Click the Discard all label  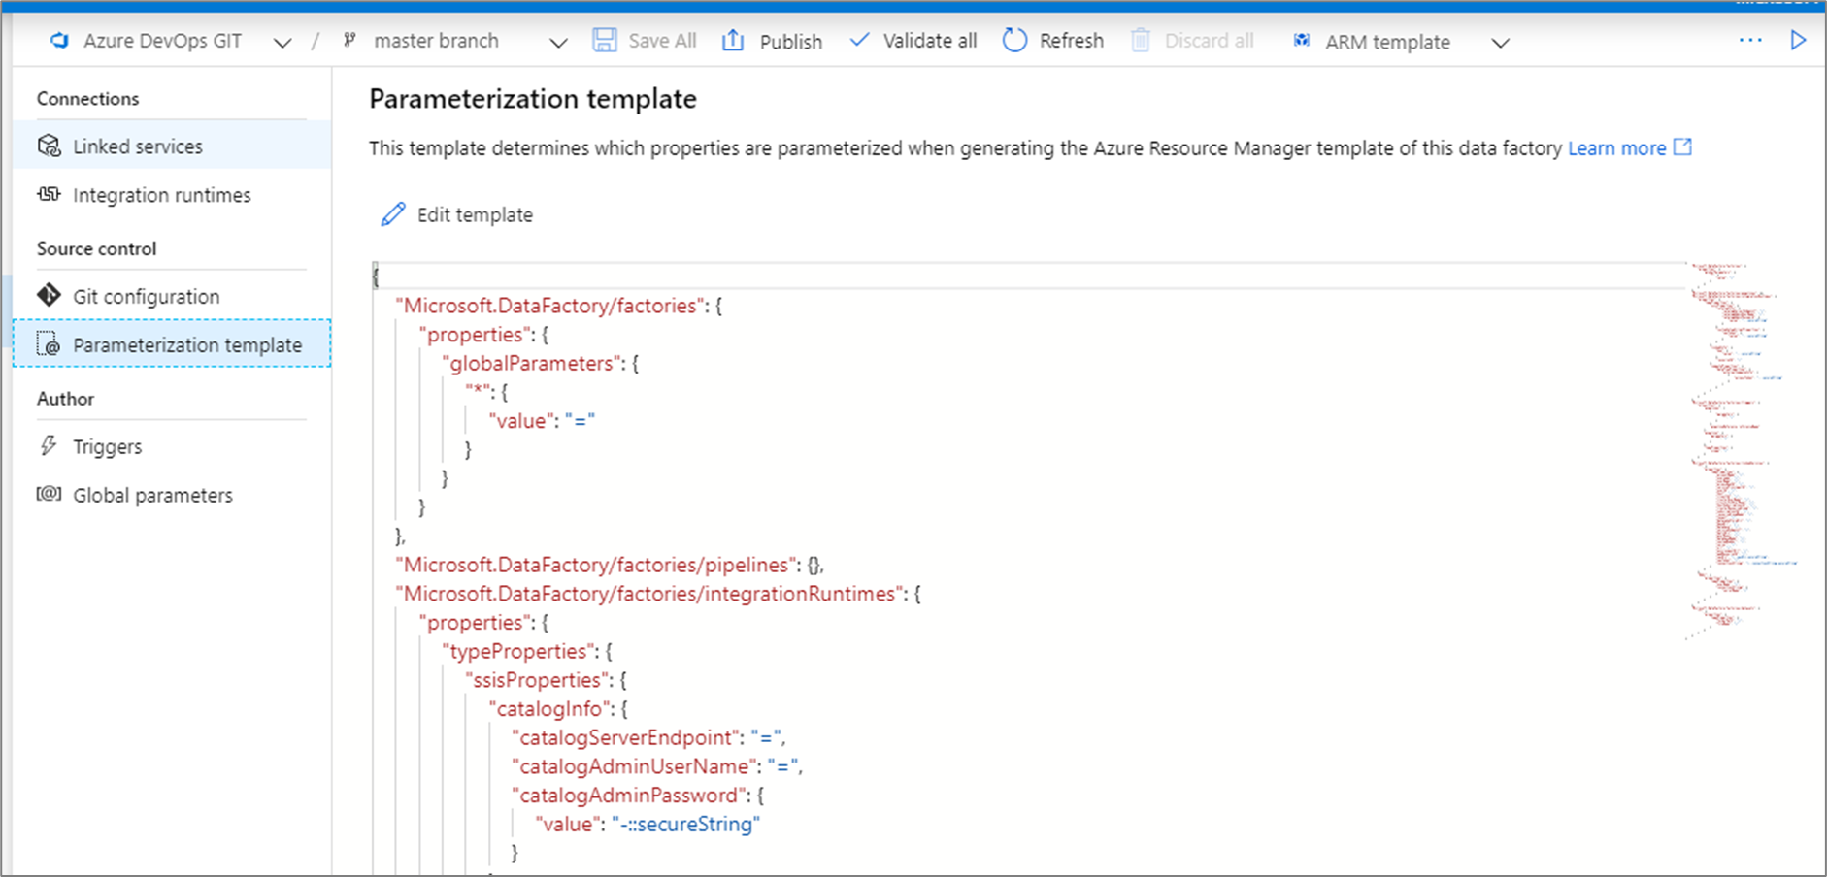click(x=1209, y=41)
